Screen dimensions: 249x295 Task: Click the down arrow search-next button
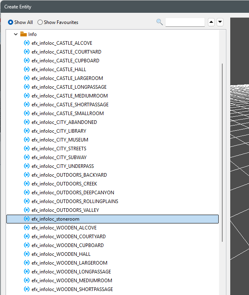coord(220,22)
